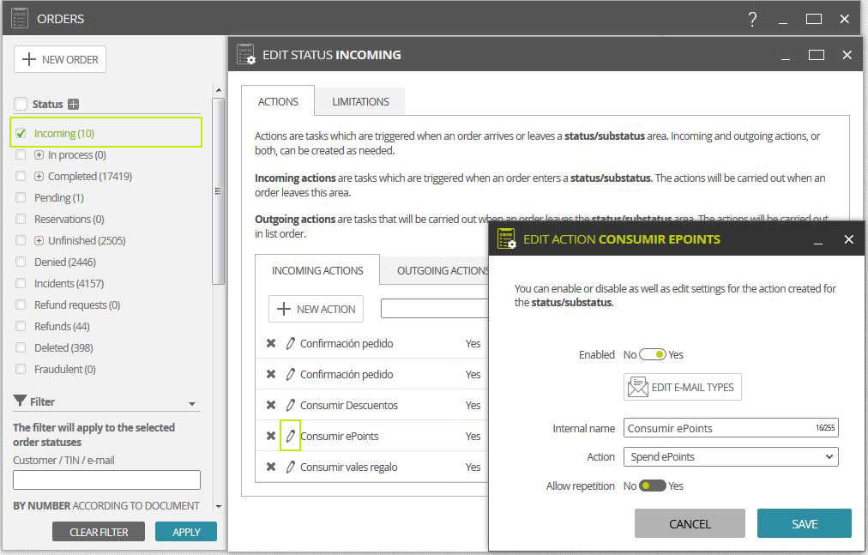Switch to the LIMITATIONS tab
This screenshot has width=868, height=555.
click(360, 101)
